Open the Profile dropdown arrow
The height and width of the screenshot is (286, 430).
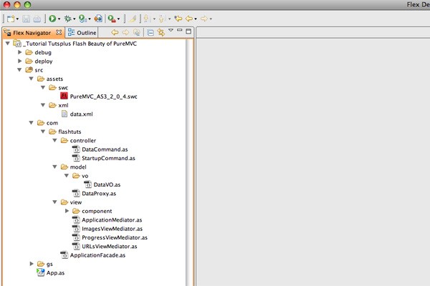90,19
